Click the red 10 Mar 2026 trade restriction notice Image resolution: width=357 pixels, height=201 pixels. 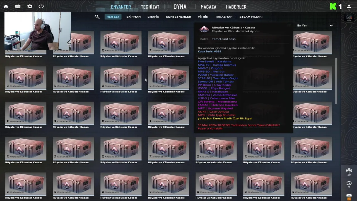click(239, 127)
